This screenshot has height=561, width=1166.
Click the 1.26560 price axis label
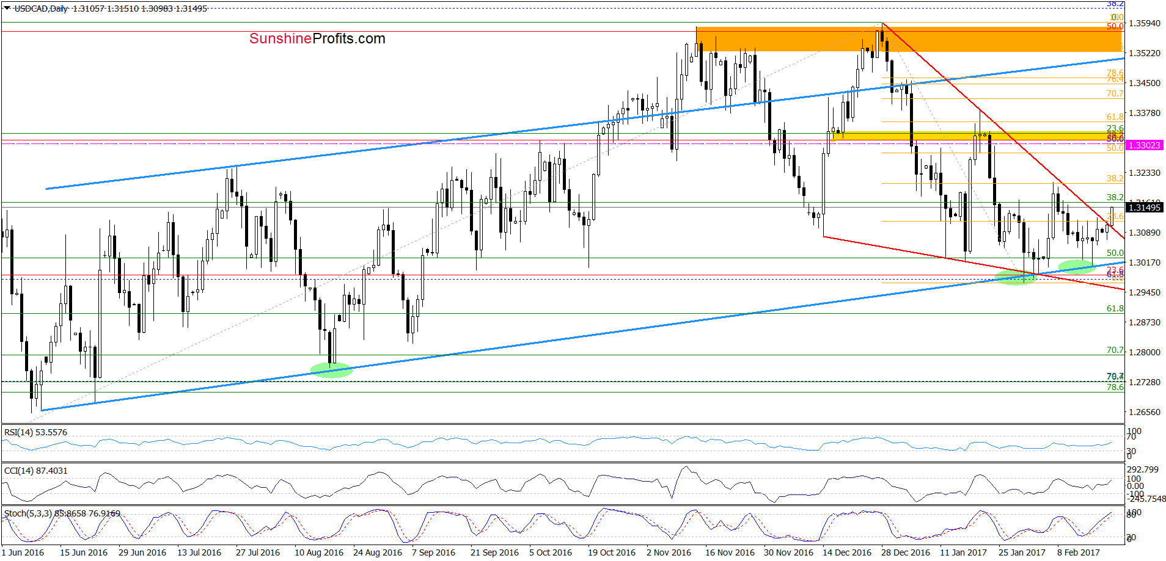[x=1145, y=412]
